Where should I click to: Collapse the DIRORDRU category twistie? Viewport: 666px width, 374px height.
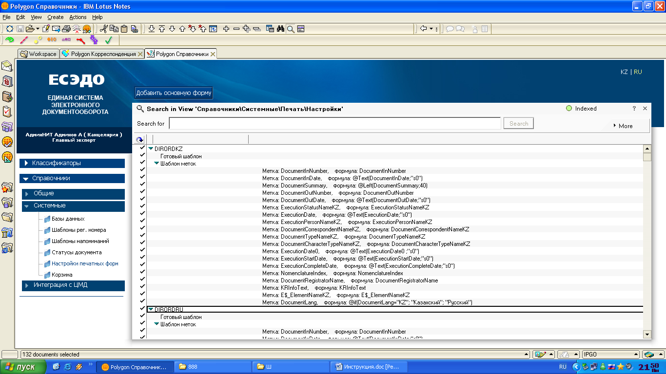[x=151, y=309]
